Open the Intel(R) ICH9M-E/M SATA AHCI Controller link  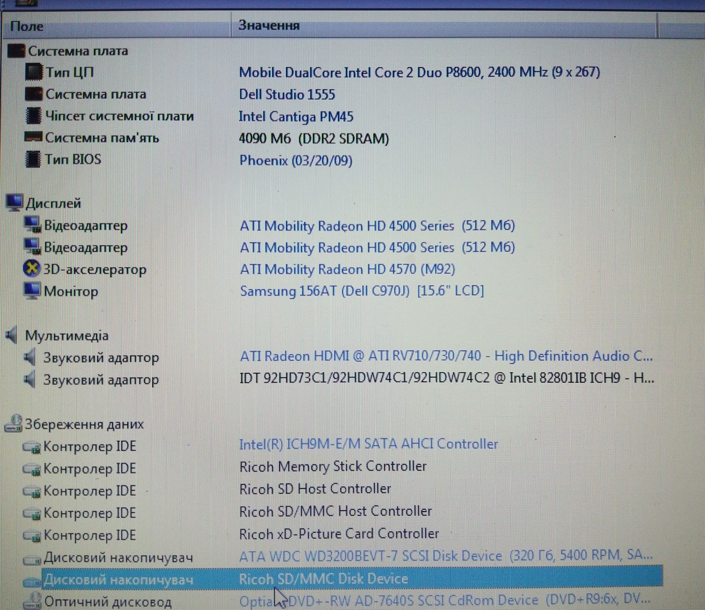369,444
